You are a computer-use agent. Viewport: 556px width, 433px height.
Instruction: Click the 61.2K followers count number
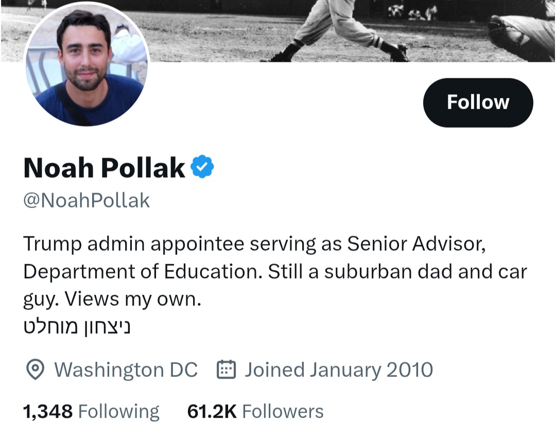[x=212, y=411]
